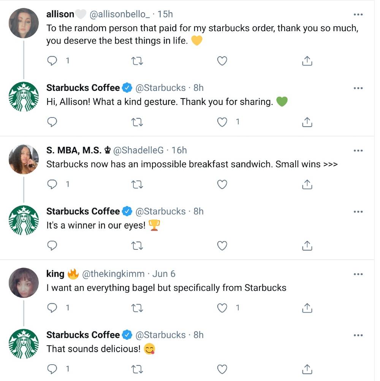The height and width of the screenshot is (381, 380).
Task: Like Starbucks' reply thanking Allison
Action: 222,122
